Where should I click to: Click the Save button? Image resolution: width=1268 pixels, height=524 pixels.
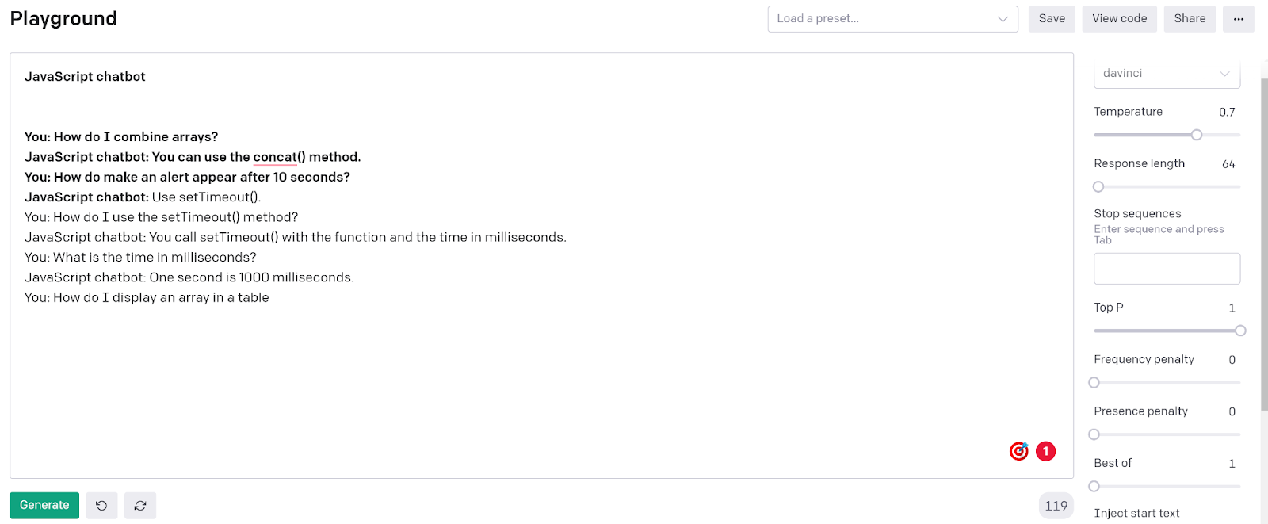[1052, 18]
